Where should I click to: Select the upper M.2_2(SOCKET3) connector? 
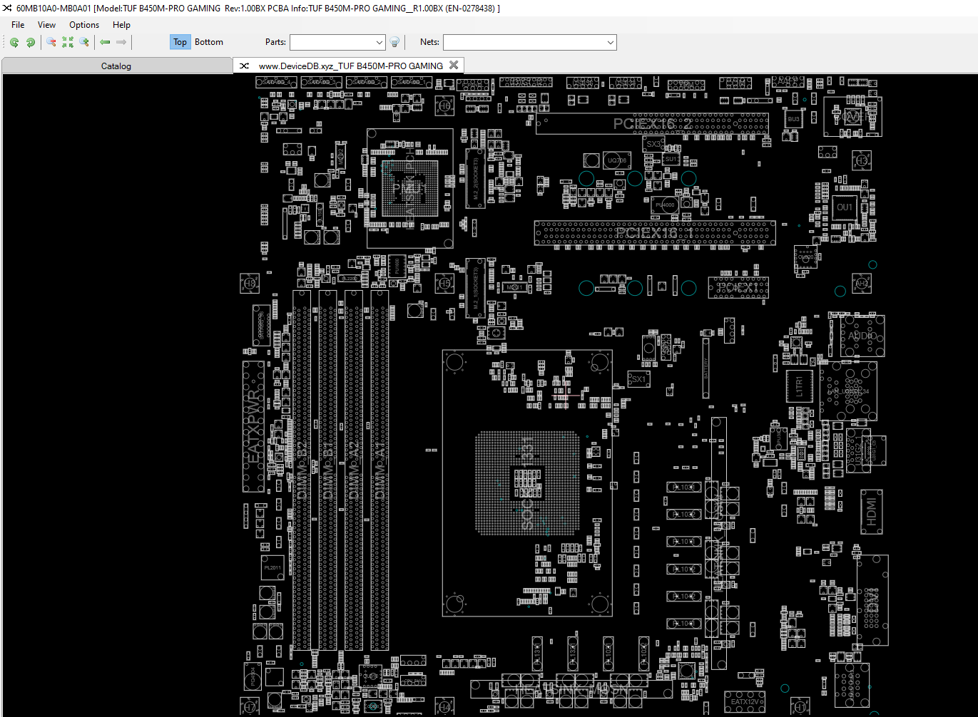pos(476,178)
